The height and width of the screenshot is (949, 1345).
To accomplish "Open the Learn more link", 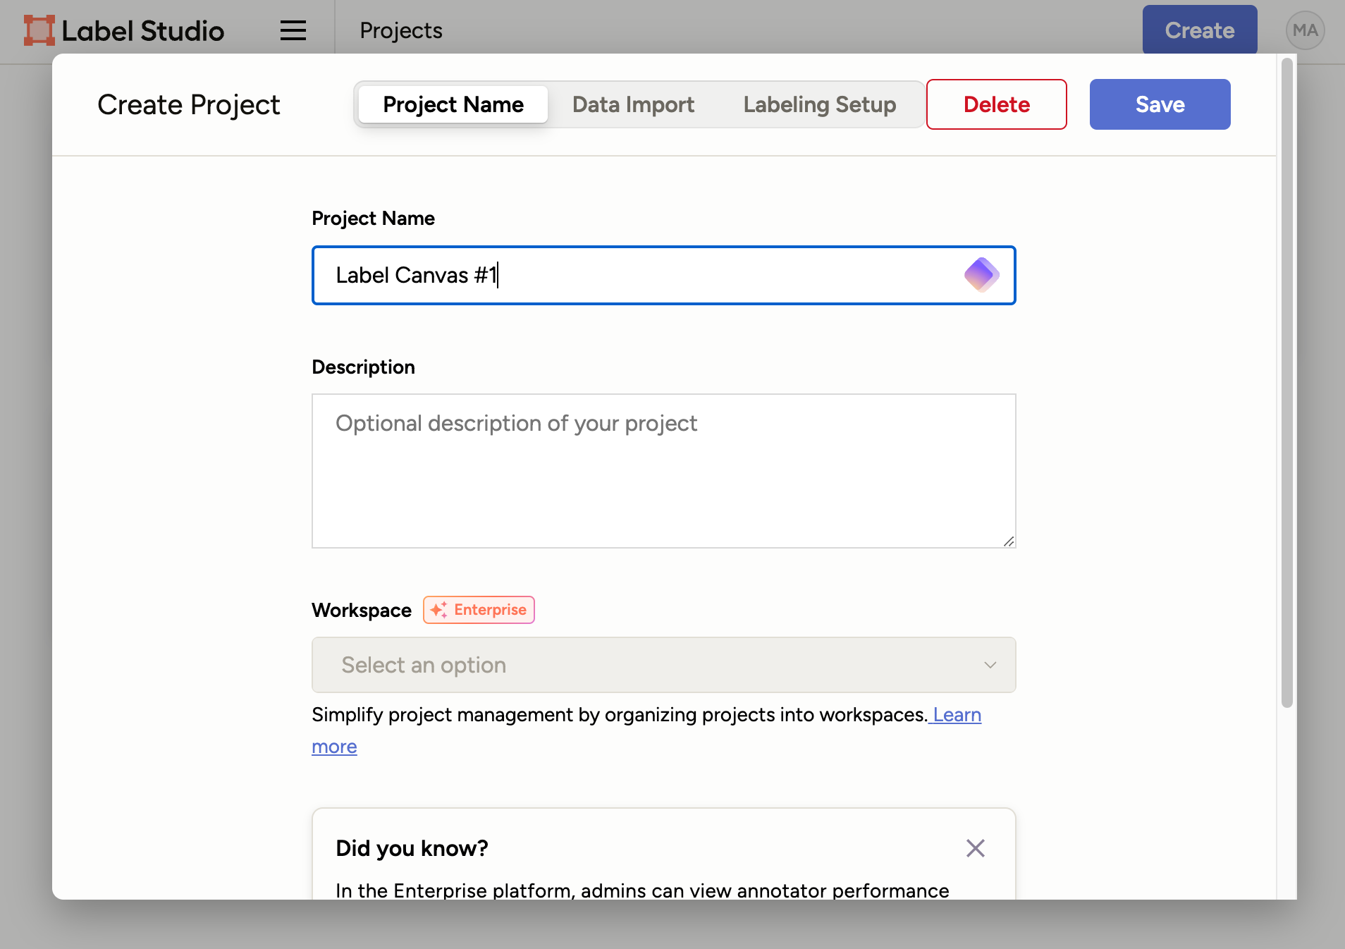I will (957, 715).
